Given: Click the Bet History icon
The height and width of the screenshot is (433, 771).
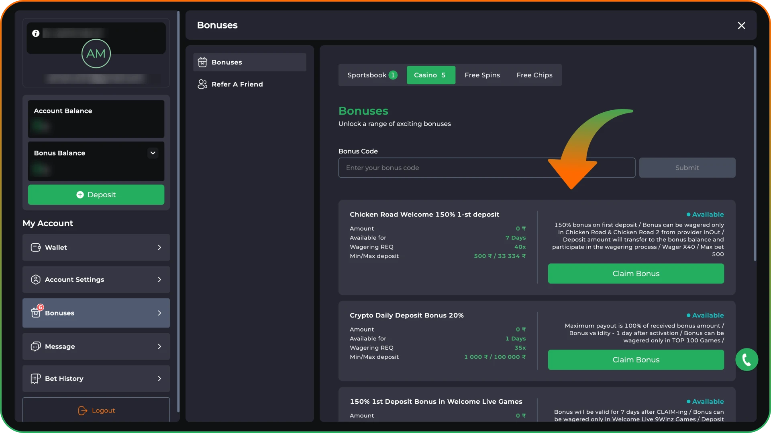Looking at the screenshot, I should click(36, 378).
